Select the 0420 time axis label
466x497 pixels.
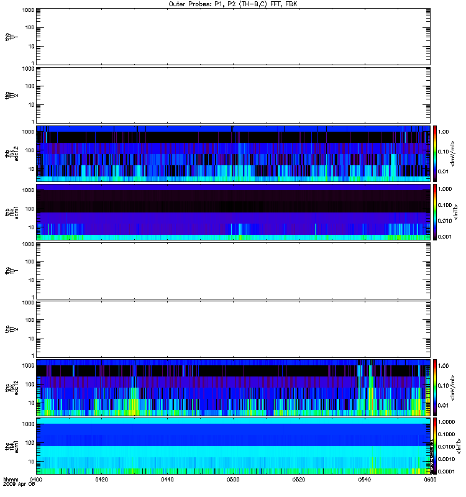point(101,479)
